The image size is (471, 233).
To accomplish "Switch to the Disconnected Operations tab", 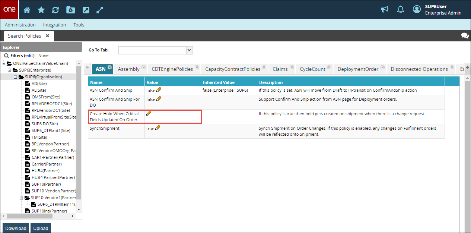I will (x=419, y=69).
